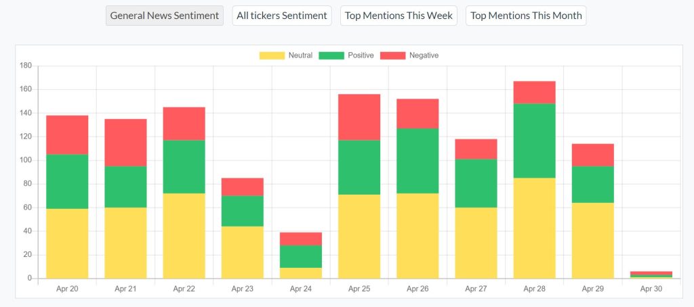Hide the Neutral series via legend label
This screenshot has width=694, height=307.
pyautogui.click(x=300, y=55)
